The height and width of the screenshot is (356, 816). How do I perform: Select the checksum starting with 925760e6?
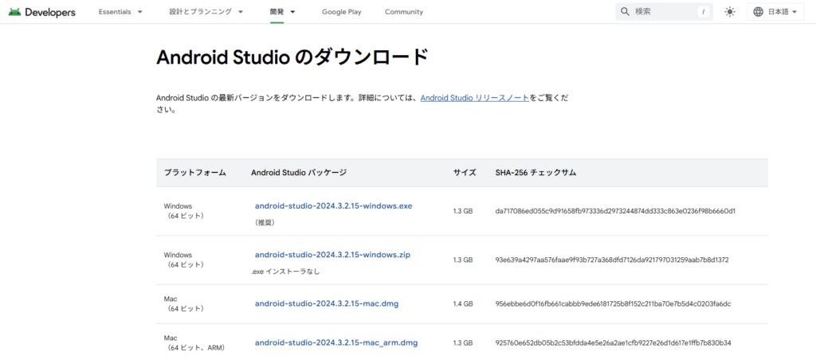[614, 342]
